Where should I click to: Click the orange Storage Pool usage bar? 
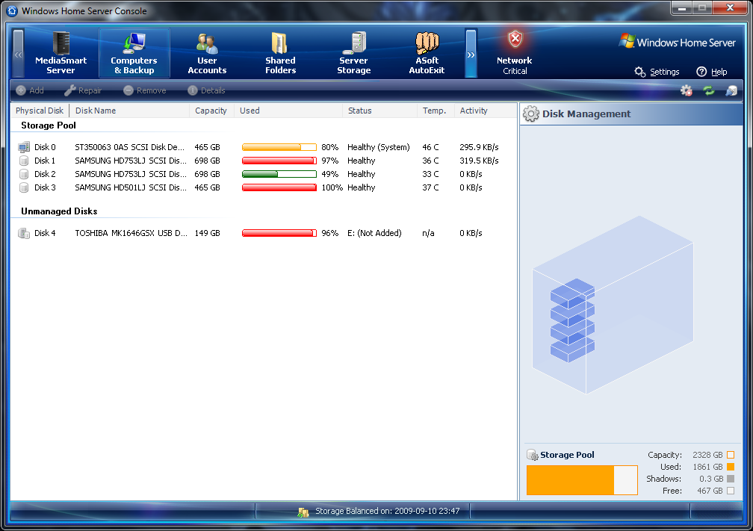click(582, 480)
